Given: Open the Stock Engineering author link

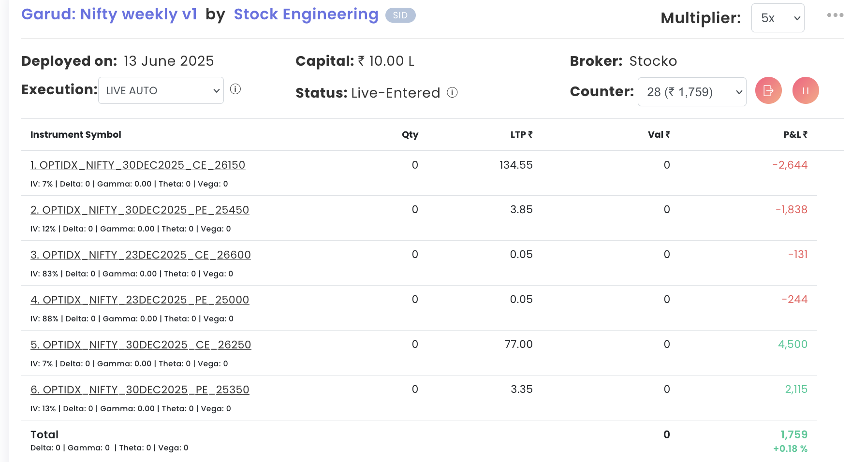Looking at the screenshot, I should click(x=306, y=14).
